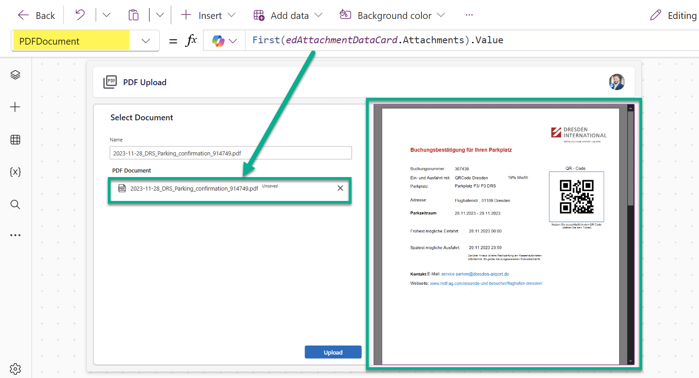This screenshot has width=699, height=378.
Task: Click the Upload button
Action: [333, 352]
